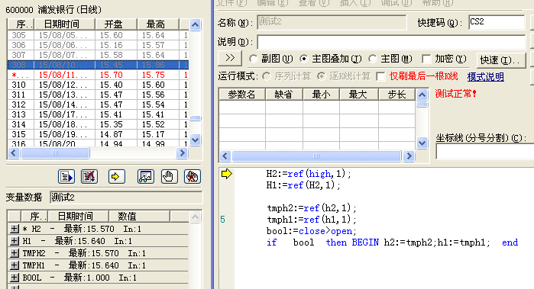Click the run-to-line debug icon

pos(66,176)
